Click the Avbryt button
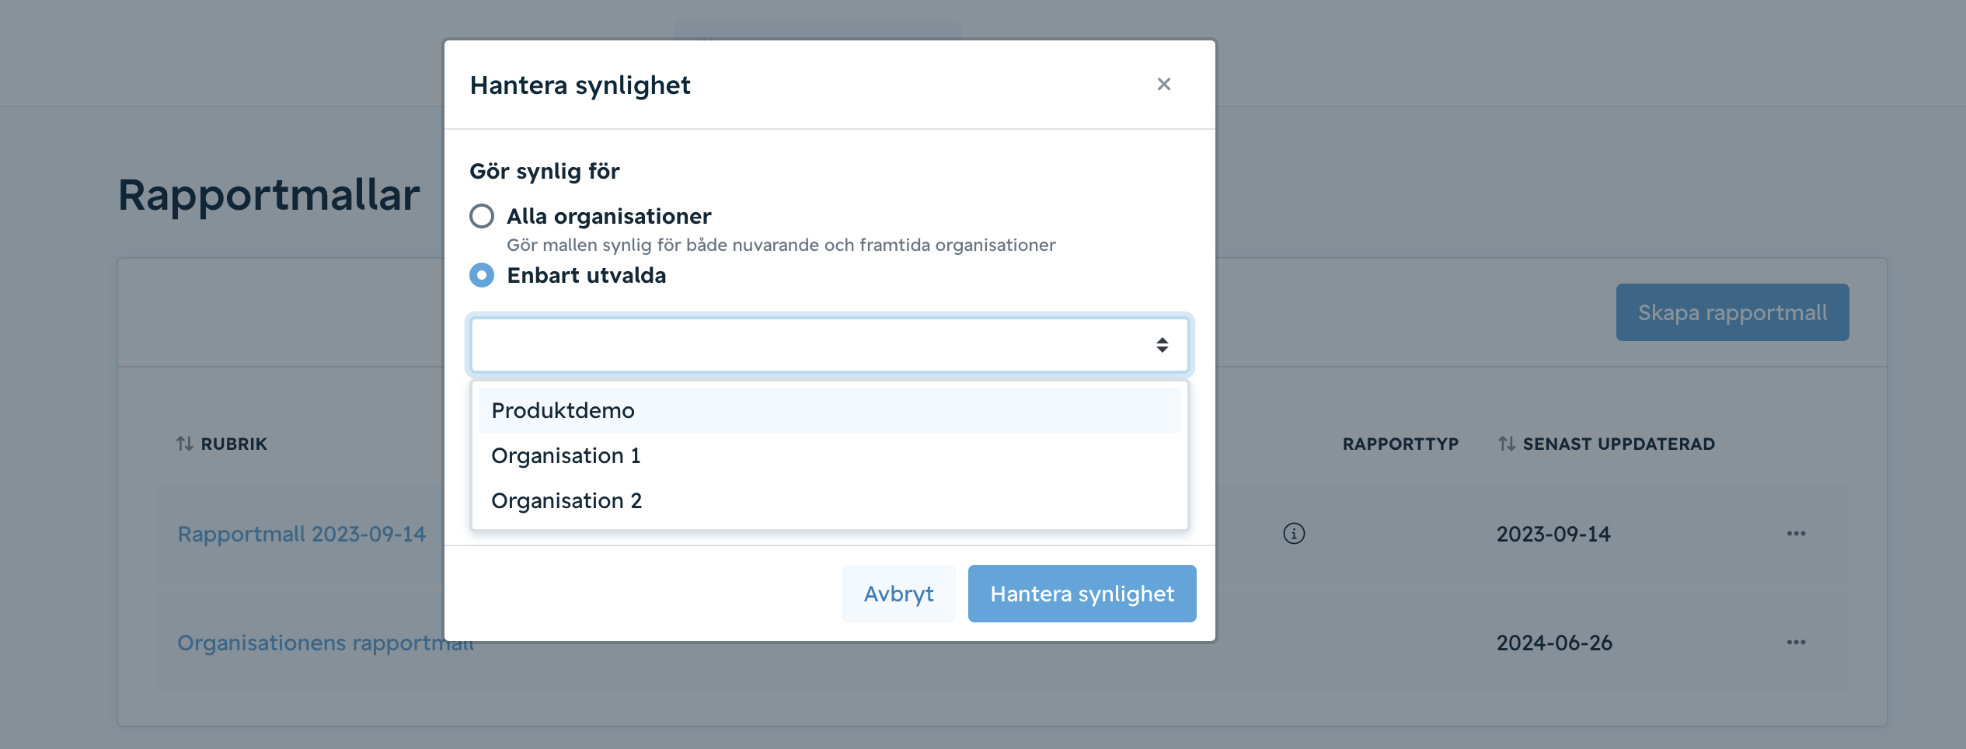The height and width of the screenshot is (749, 1966). pos(898,594)
